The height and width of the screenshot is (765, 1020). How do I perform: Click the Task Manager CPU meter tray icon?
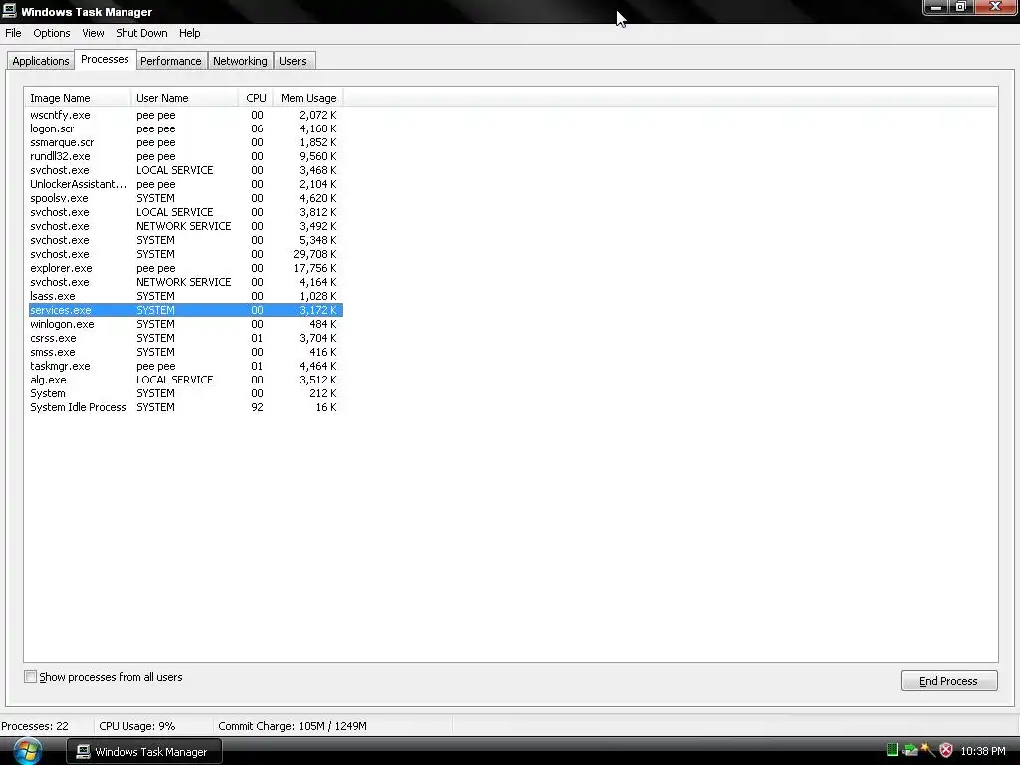(892, 750)
